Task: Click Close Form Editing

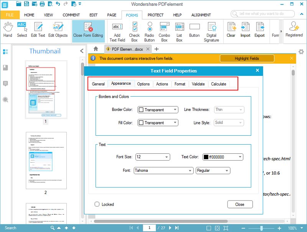Action: (88, 31)
